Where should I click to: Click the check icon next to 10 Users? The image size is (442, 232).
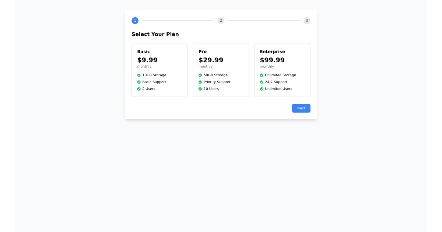coord(200,89)
